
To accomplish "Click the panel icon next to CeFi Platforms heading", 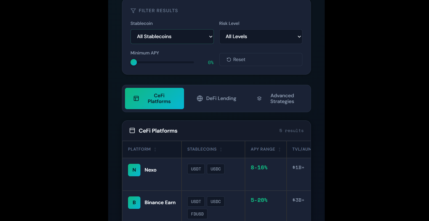I will (132, 130).
